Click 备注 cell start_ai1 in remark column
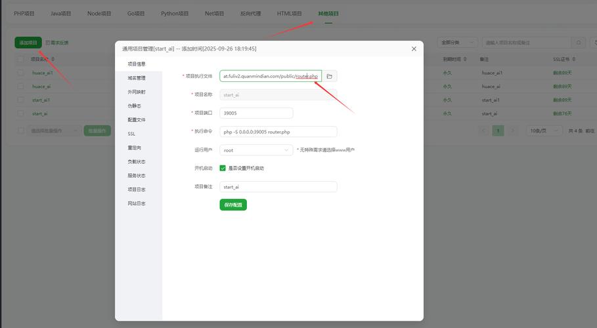597x328 pixels. 491,100
